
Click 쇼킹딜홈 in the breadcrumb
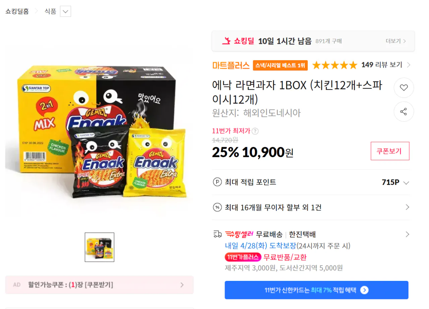(x=17, y=11)
